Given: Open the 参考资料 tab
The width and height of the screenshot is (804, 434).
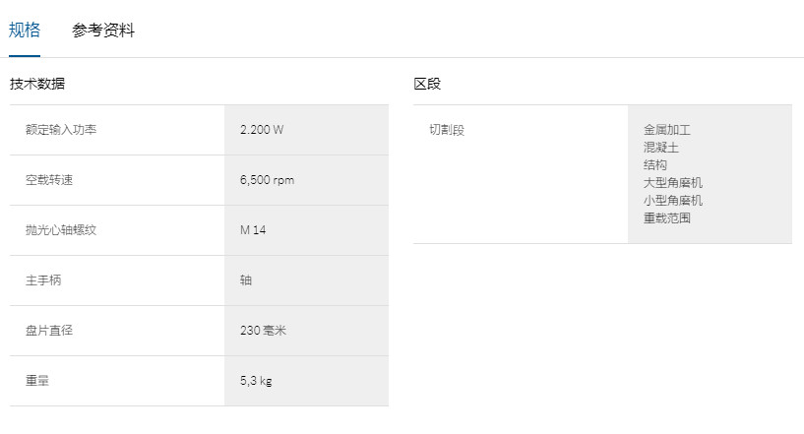Looking at the screenshot, I should pos(103,30).
